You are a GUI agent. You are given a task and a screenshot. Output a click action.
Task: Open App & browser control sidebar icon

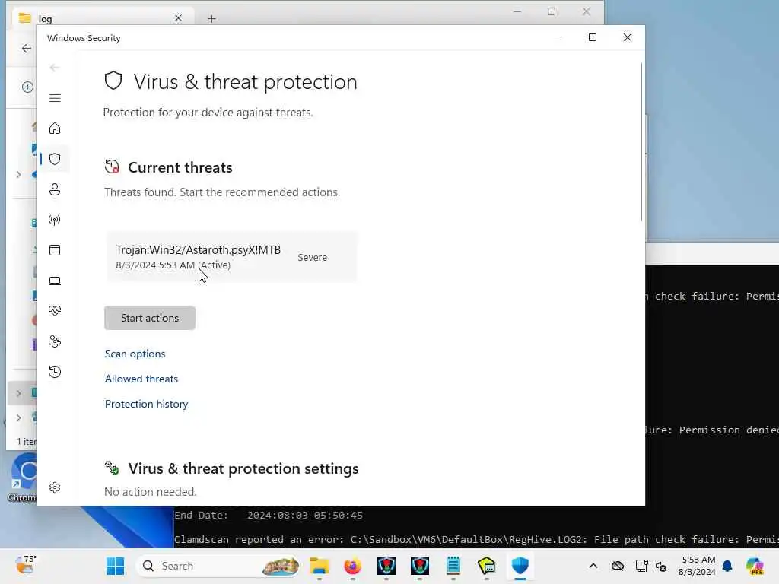pyautogui.click(x=55, y=250)
